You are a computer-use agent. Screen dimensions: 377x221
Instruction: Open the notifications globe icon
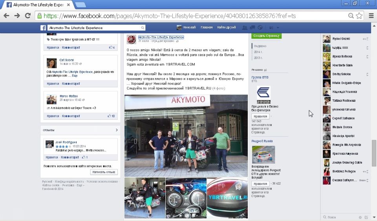260,27
